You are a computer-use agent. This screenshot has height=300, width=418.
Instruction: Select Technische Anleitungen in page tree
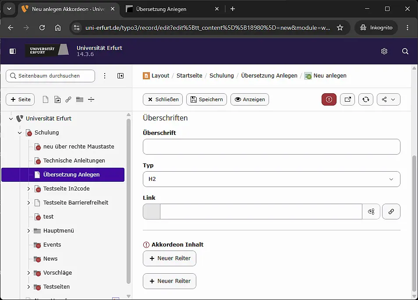pyautogui.click(x=74, y=161)
